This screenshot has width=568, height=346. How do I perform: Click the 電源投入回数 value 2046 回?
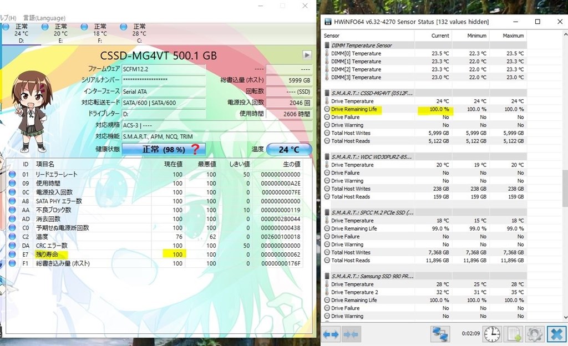point(288,103)
